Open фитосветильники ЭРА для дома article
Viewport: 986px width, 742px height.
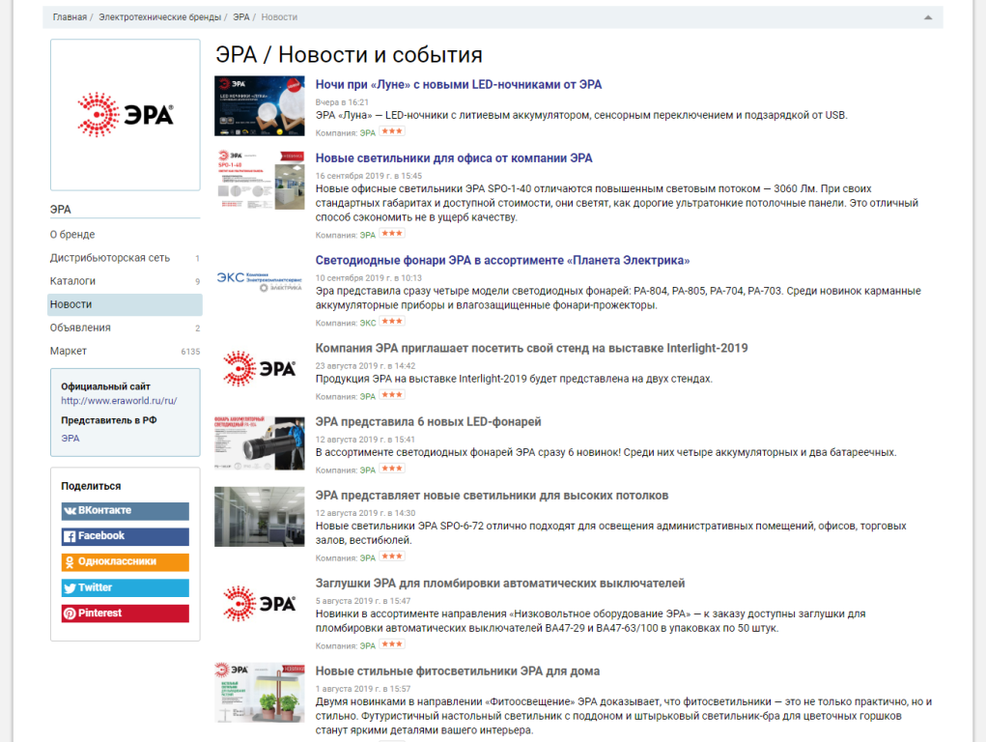tap(457, 671)
